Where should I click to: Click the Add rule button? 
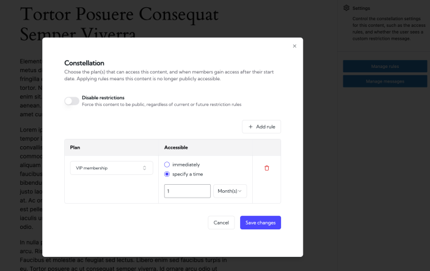click(261, 127)
